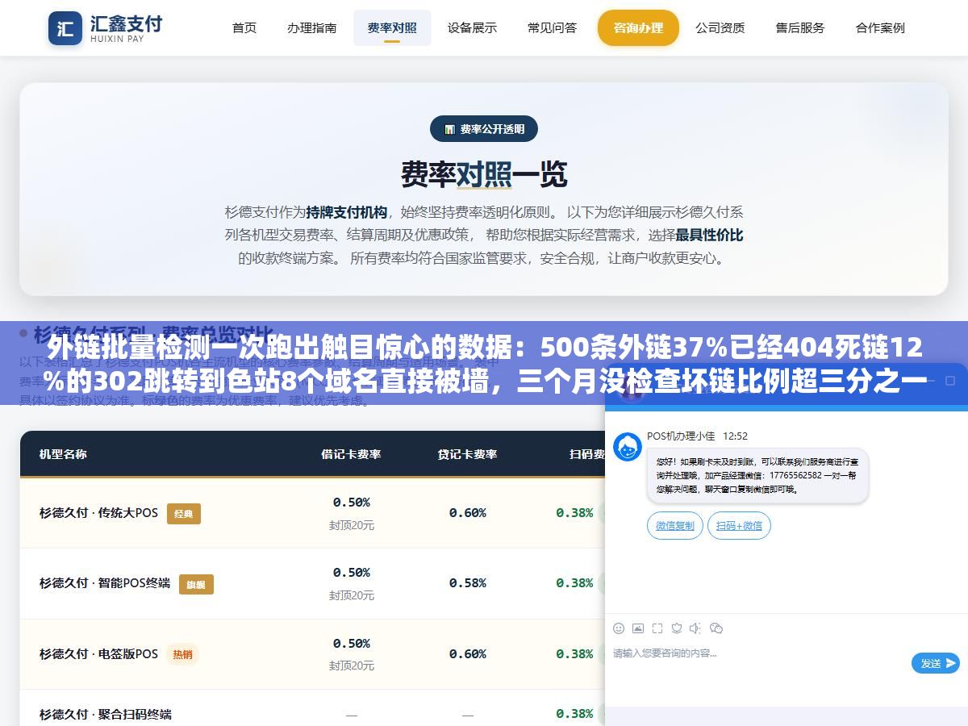Click the 机型名称 column header
The image size is (968, 726).
click(x=63, y=454)
